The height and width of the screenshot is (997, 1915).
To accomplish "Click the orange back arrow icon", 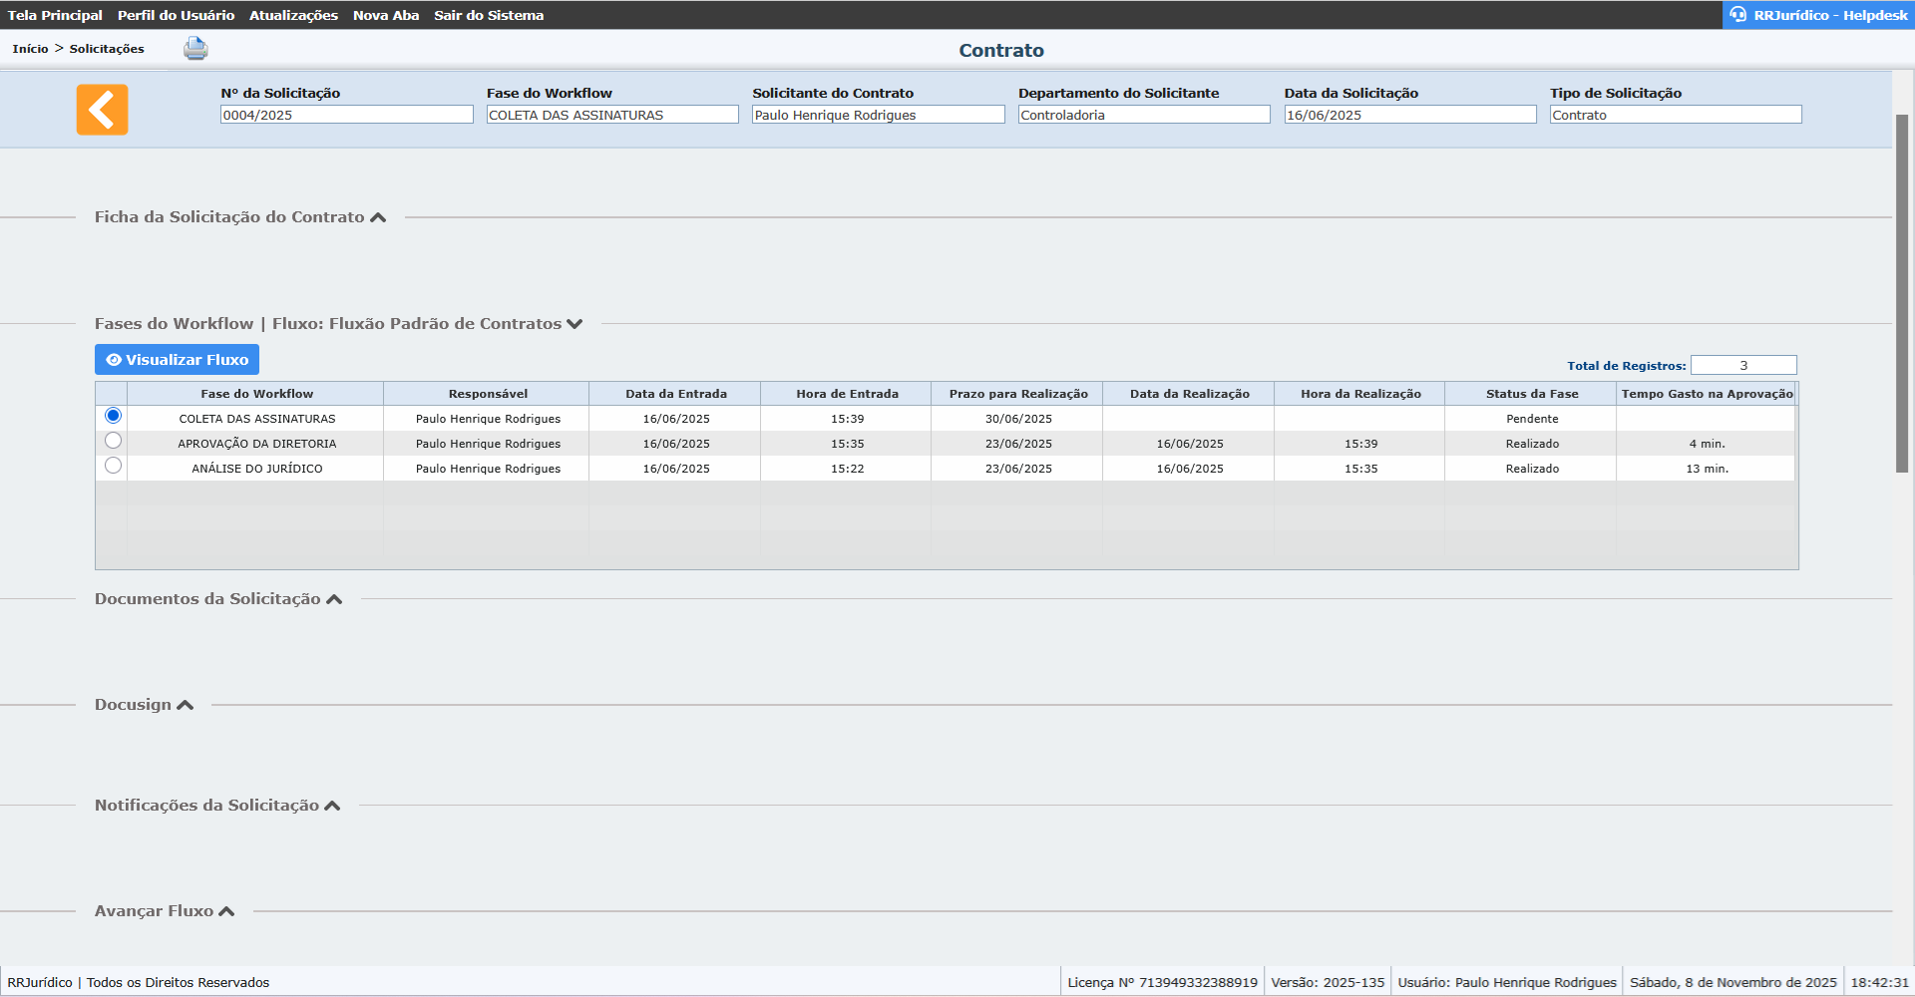I will (102, 110).
